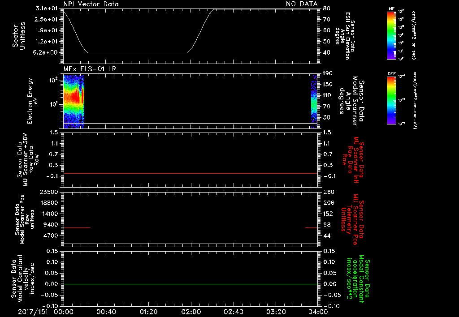Click the white sun elevation curve flat segment

click(138, 53)
